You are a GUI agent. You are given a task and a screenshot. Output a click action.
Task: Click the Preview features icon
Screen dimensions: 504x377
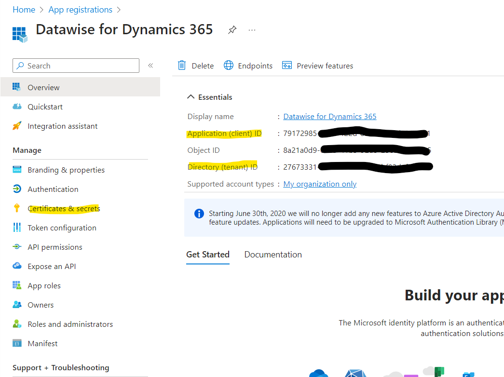(286, 65)
